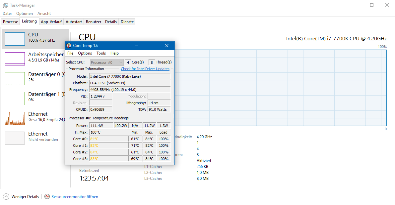Open Core Temp Options menu
The height and width of the screenshot is (205, 395).
click(x=85, y=53)
